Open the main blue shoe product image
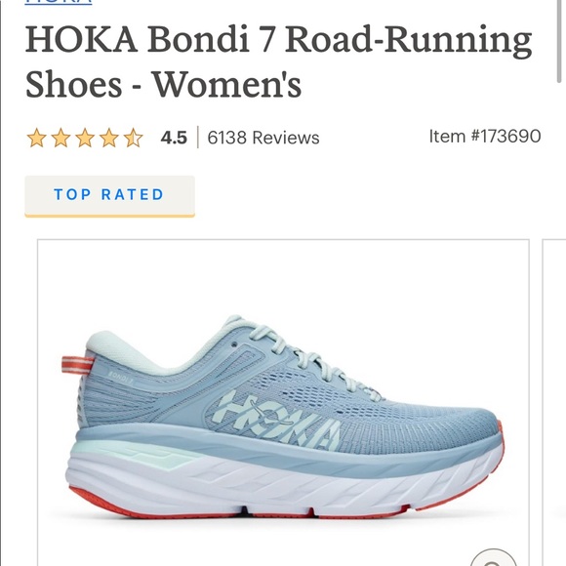This screenshot has height=566, width=566. click(283, 402)
